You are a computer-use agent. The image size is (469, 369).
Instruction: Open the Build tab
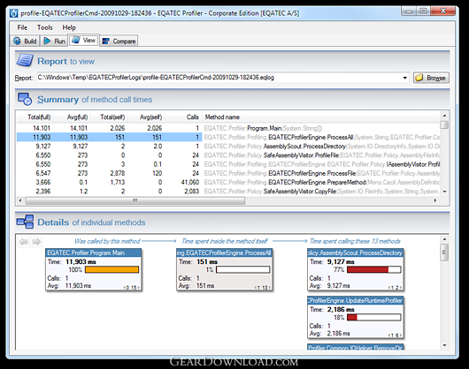pyautogui.click(x=25, y=41)
